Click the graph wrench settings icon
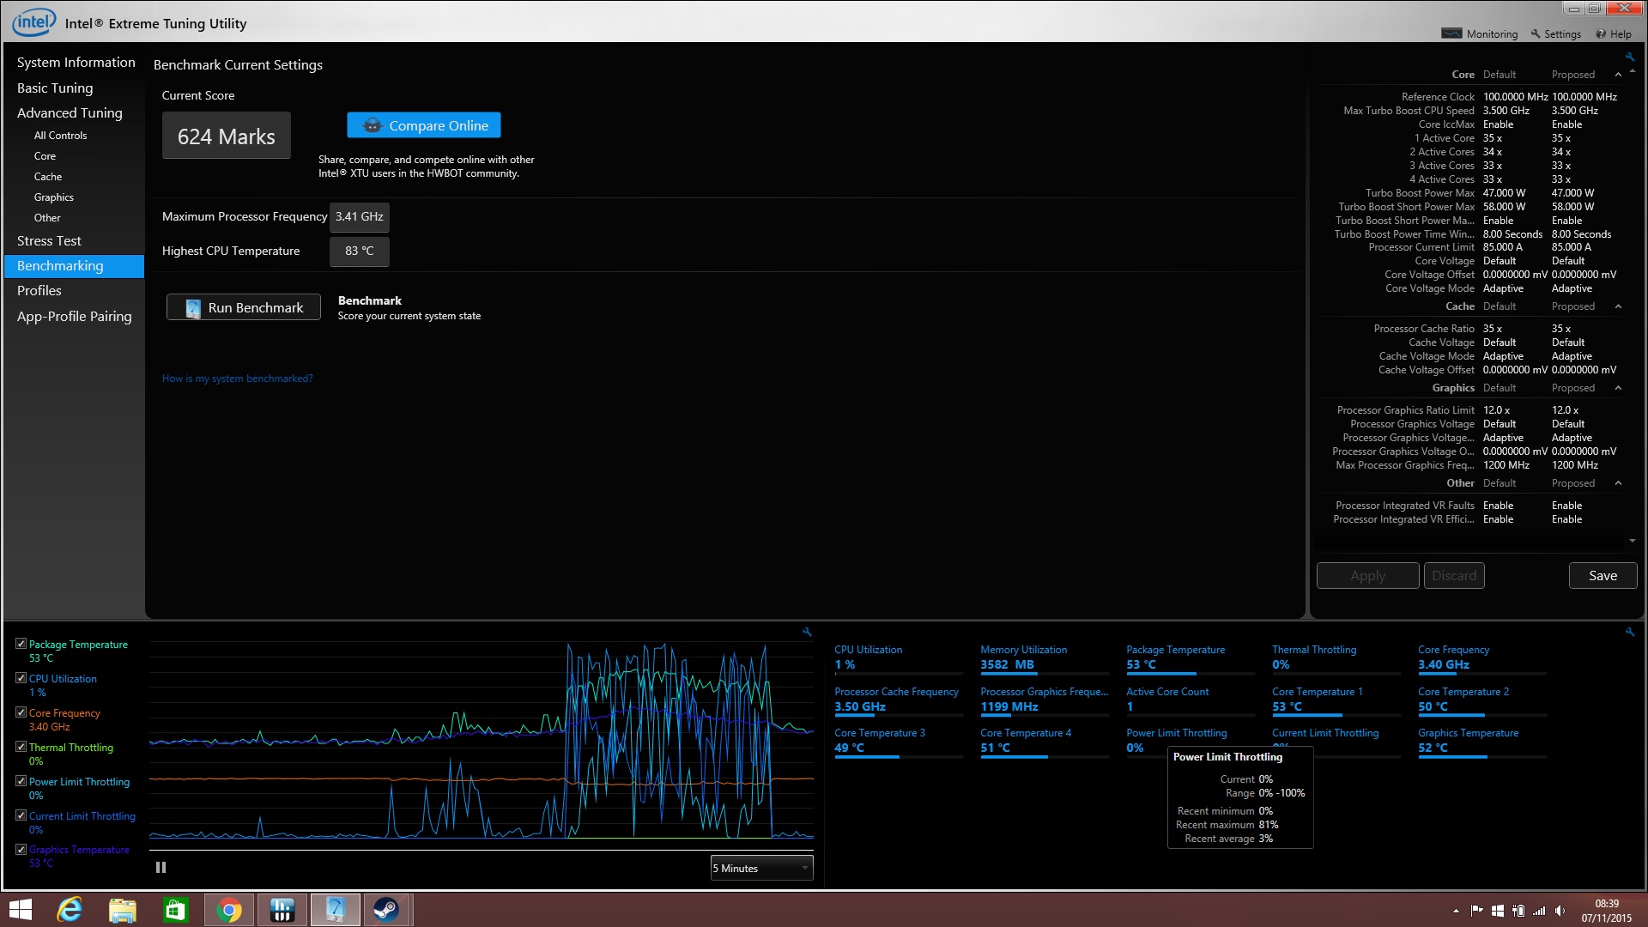The width and height of the screenshot is (1648, 927). [x=807, y=632]
